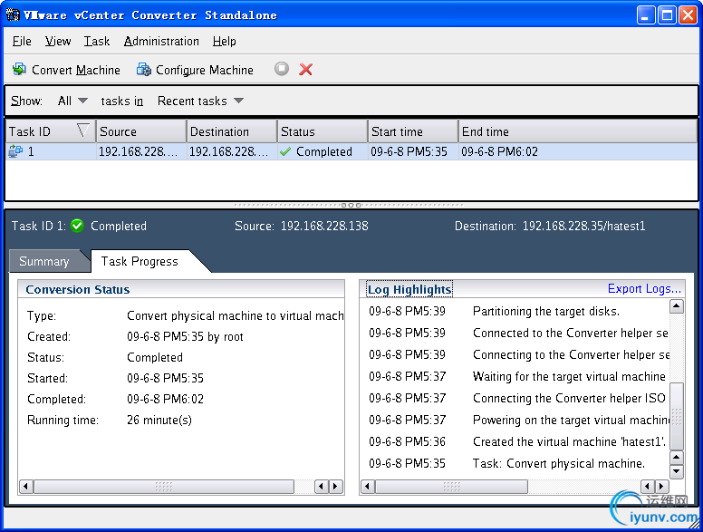Click Log Highlights lower scroll up arrow

click(x=676, y=457)
